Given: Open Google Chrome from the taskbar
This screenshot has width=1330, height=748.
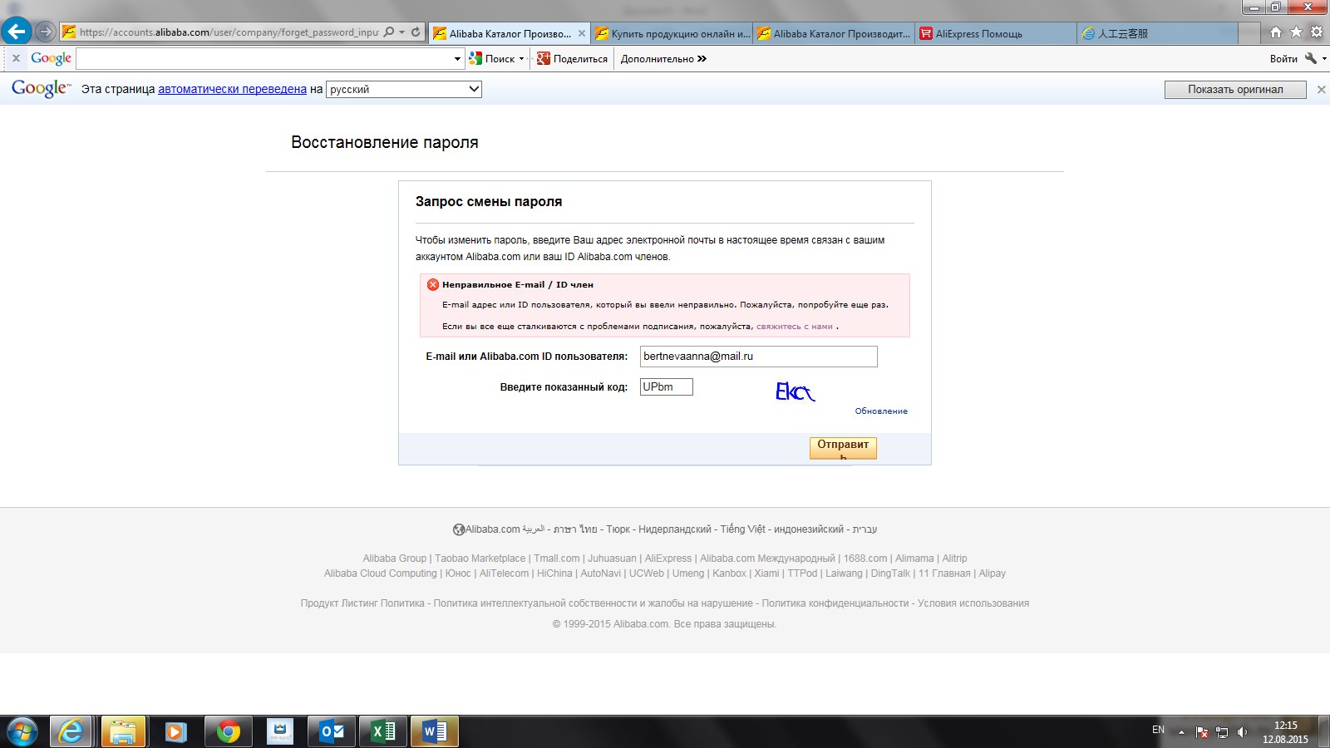Looking at the screenshot, I should tap(228, 732).
